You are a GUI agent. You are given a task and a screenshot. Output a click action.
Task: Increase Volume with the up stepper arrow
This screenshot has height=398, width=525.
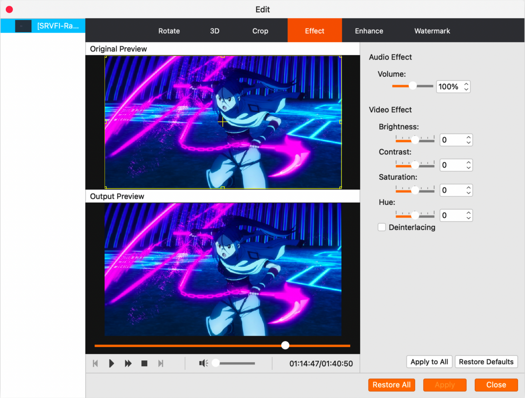(466, 84)
